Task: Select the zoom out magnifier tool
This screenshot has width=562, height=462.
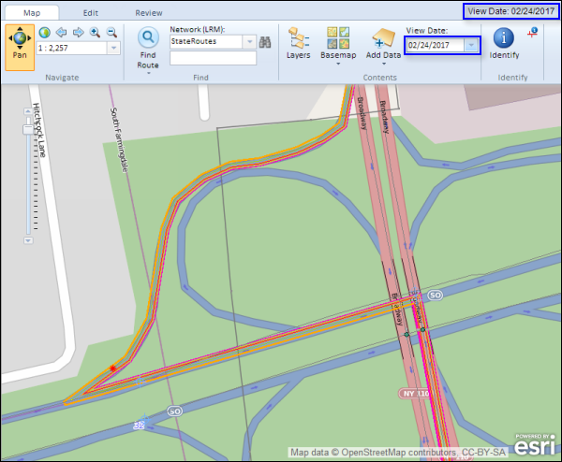Action: point(111,32)
